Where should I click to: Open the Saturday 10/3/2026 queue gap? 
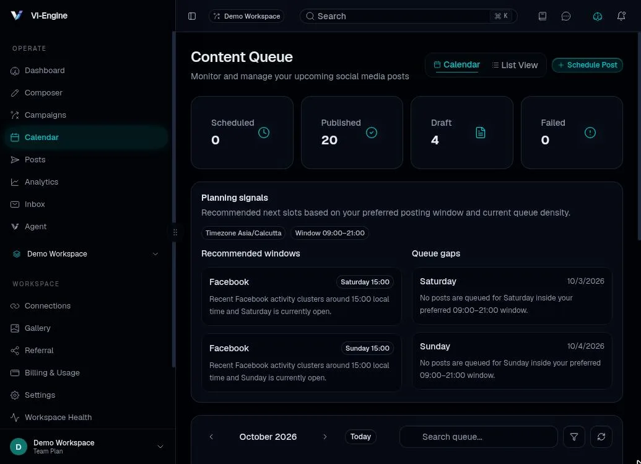[x=512, y=295]
